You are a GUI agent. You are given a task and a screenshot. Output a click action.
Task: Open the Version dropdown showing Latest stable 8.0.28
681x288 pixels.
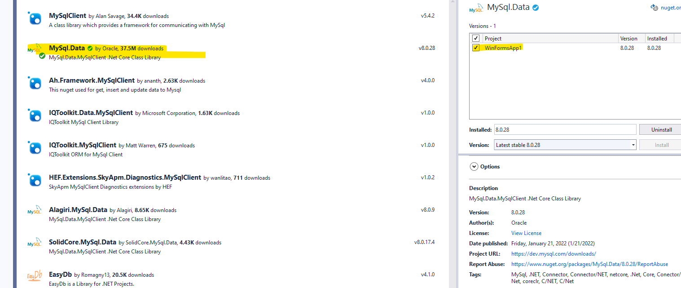(565, 145)
